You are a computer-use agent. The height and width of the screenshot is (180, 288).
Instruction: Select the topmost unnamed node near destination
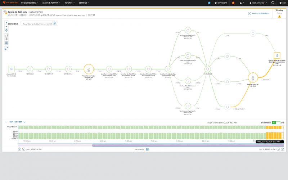[253, 33]
